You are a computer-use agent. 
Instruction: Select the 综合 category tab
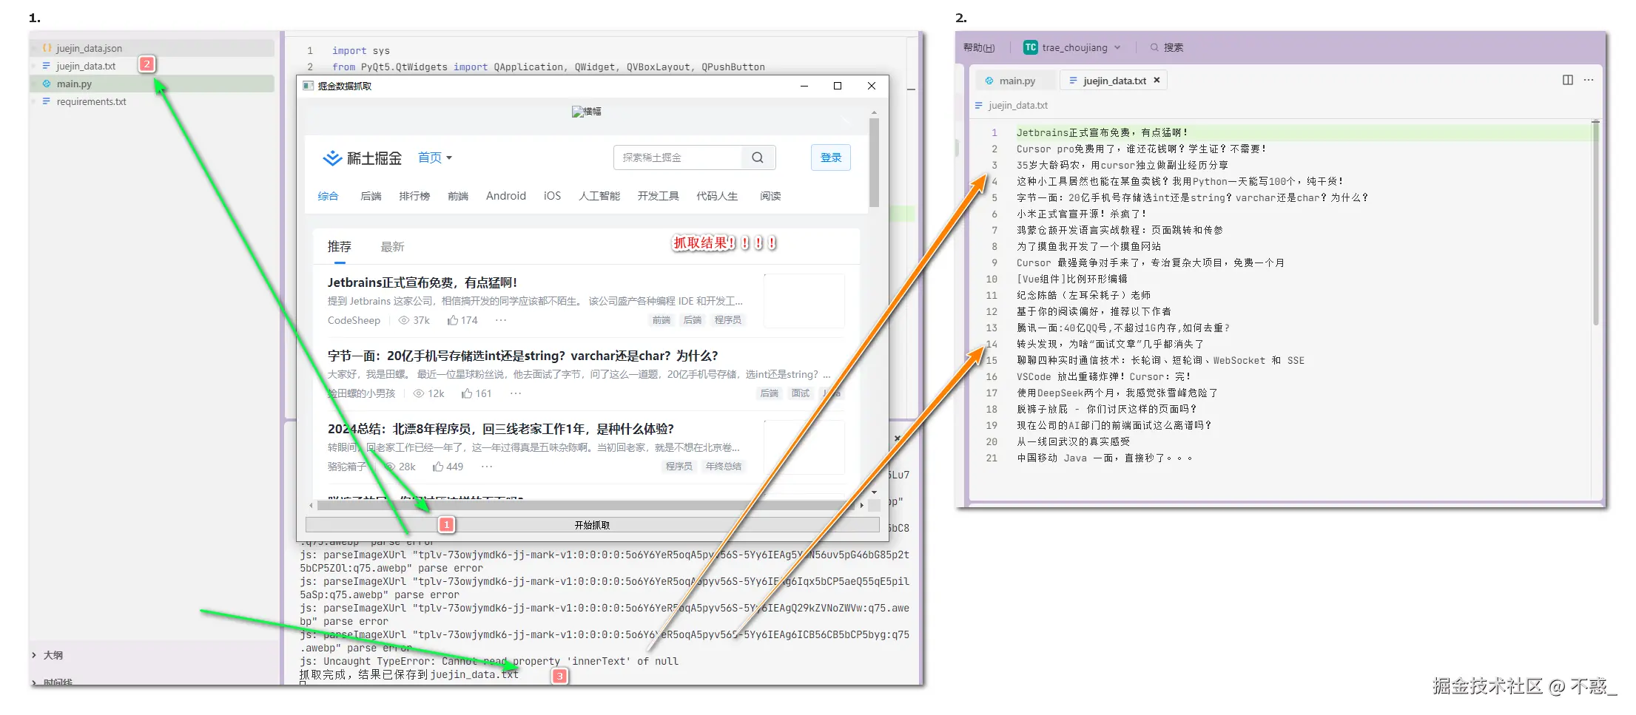[328, 196]
